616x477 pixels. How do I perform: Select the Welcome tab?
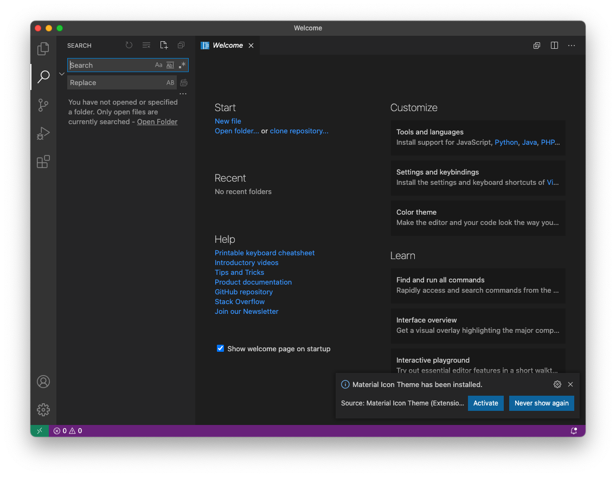(227, 45)
